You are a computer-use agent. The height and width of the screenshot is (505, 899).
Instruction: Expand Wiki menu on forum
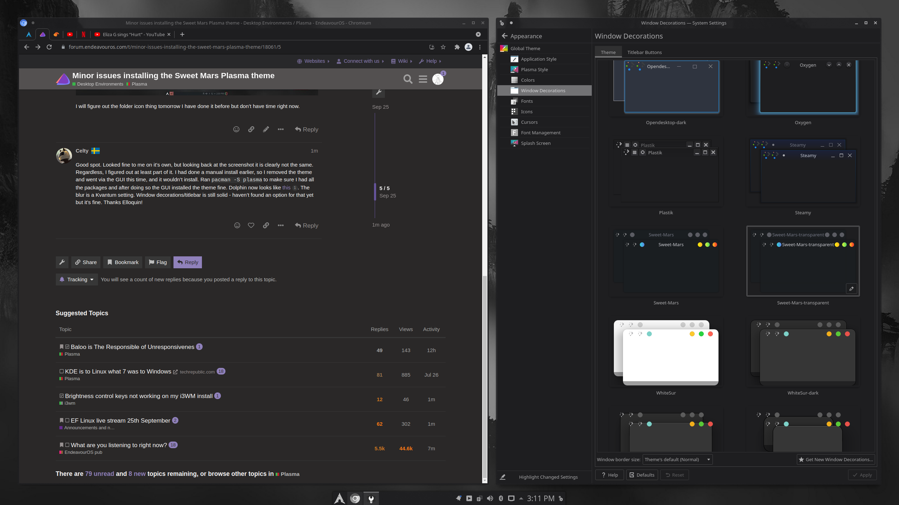coord(402,61)
